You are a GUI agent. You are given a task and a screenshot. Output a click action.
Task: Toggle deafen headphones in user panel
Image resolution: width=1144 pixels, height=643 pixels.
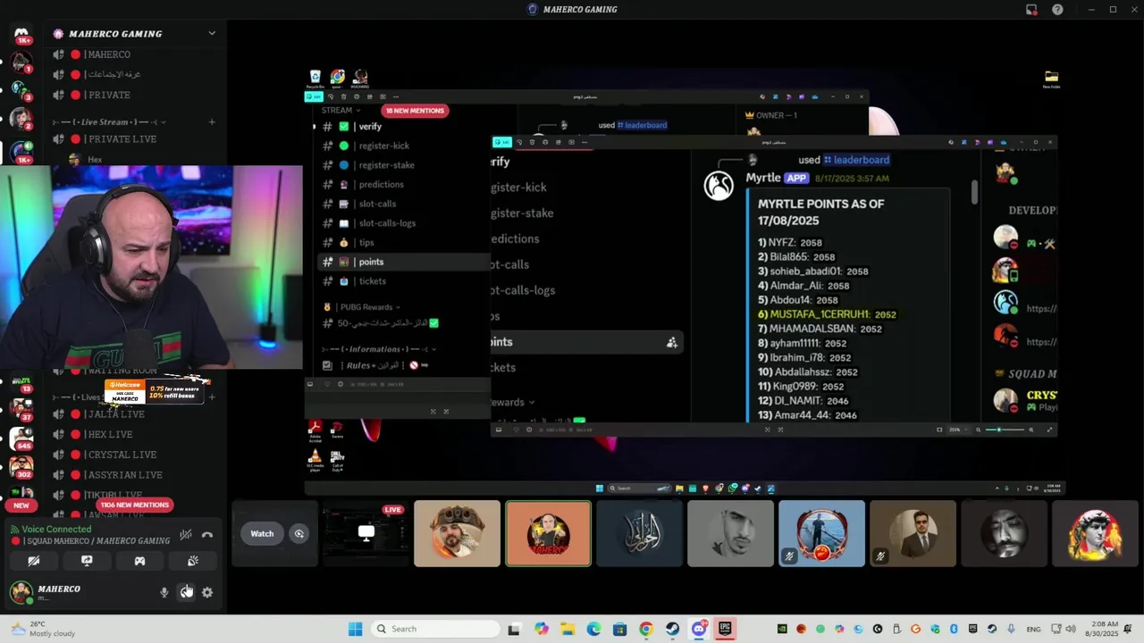tap(186, 592)
